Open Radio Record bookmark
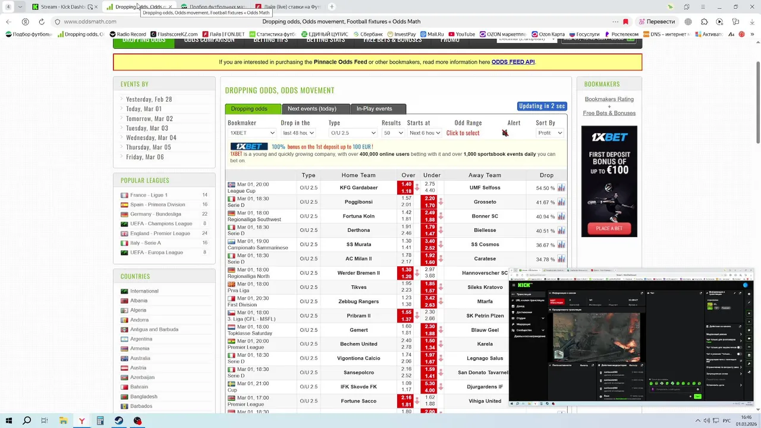This screenshot has width=761, height=428. tap(127, 34)
